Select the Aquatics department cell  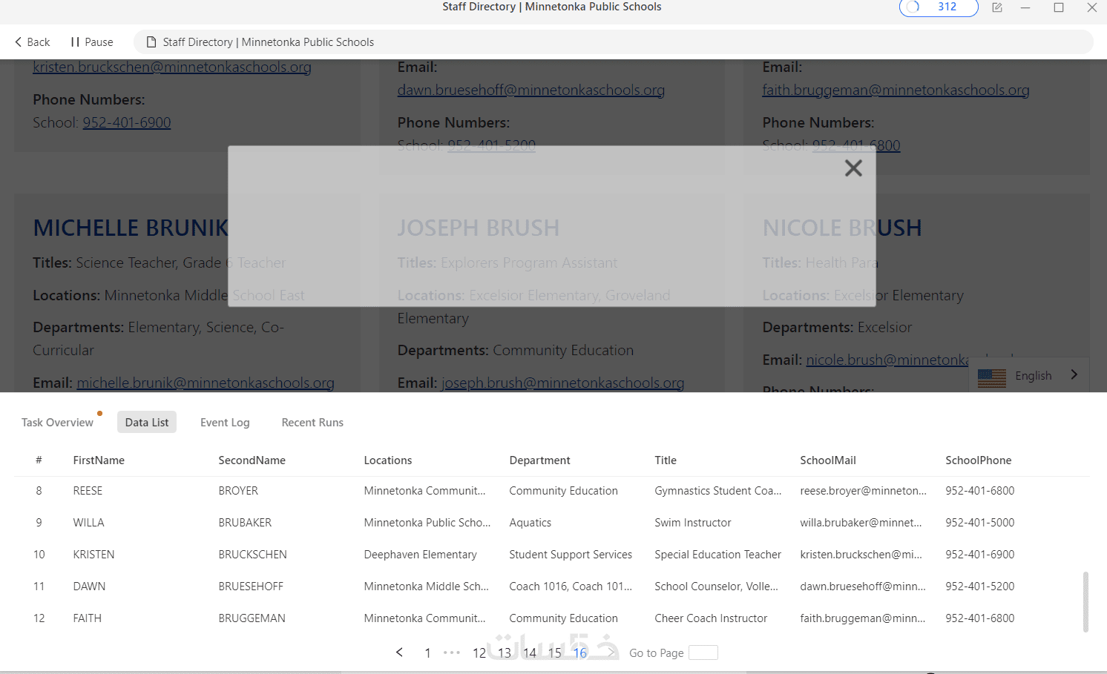point(530,523)
